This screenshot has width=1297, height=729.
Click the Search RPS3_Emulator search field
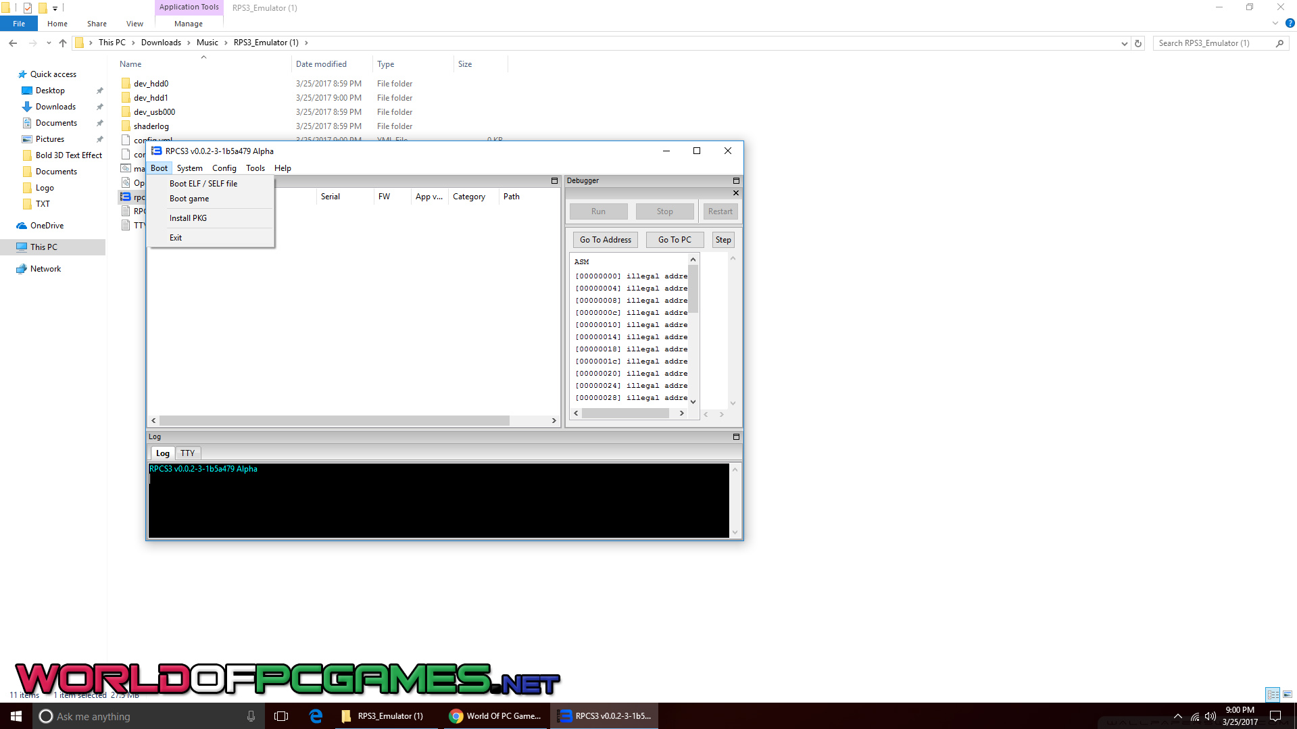coord(1214,43)
